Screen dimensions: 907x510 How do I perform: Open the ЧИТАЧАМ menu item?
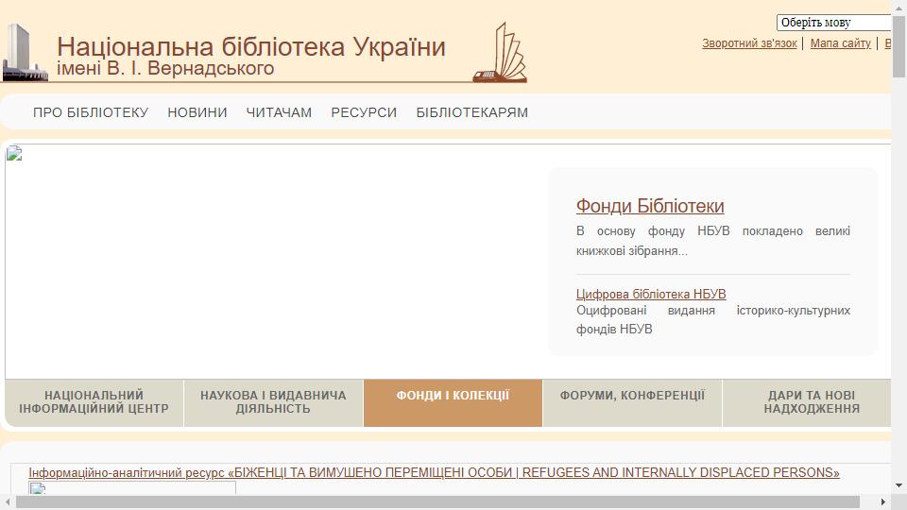pos(279,112)
